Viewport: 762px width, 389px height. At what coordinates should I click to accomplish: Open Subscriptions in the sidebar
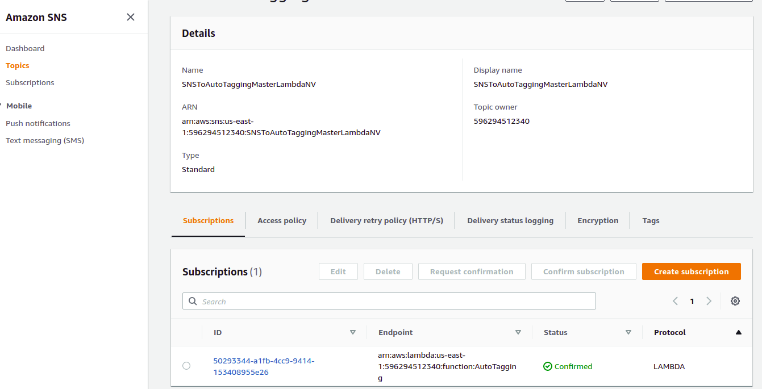(30, 82)
